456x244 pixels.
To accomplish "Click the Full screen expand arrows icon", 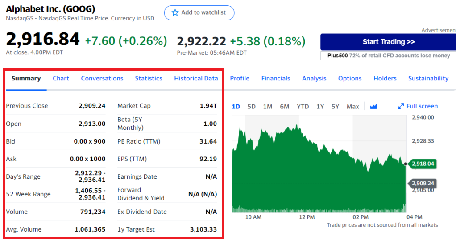I will pos(401,107).
